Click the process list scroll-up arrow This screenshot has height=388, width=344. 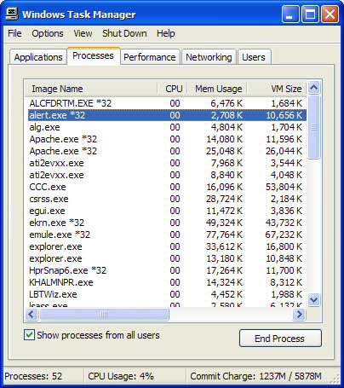(x=314, y=88)
